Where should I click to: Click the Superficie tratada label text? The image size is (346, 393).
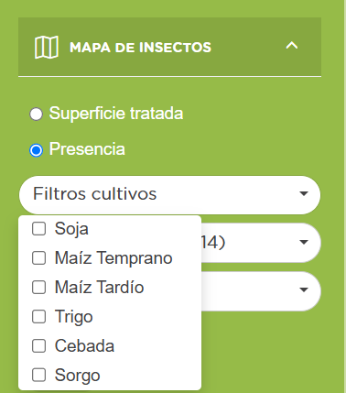point(116,114)
